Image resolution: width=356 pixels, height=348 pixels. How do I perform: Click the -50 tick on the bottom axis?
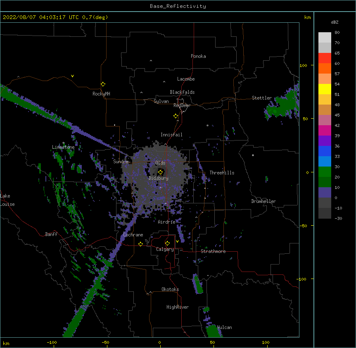click(105, 342)
